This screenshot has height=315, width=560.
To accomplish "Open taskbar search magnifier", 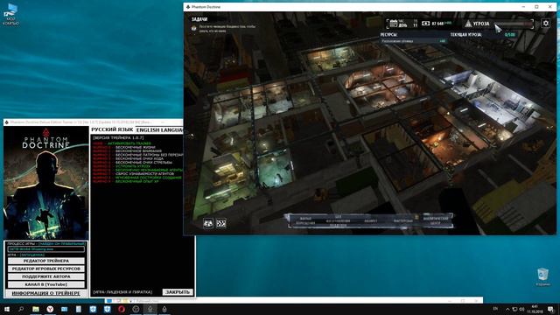I will (x=21, y=309).
